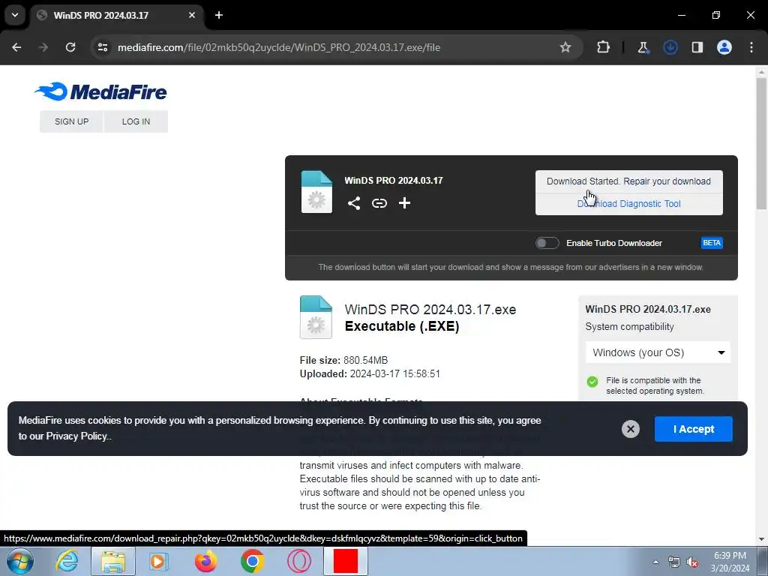Screen dimensions: 768x576
Task: Click the MediaFire logo
Action: pyautogui.click(x=100, y=91)
